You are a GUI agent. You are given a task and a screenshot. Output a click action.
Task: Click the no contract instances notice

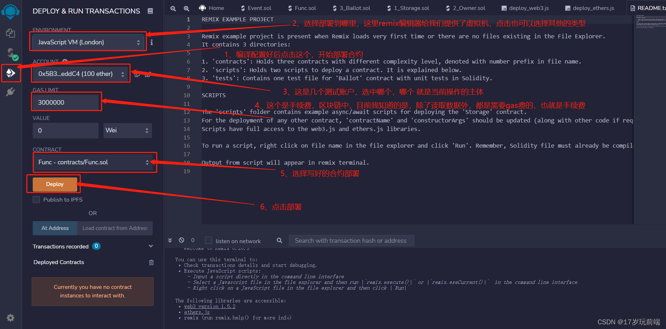click(92, 291)
